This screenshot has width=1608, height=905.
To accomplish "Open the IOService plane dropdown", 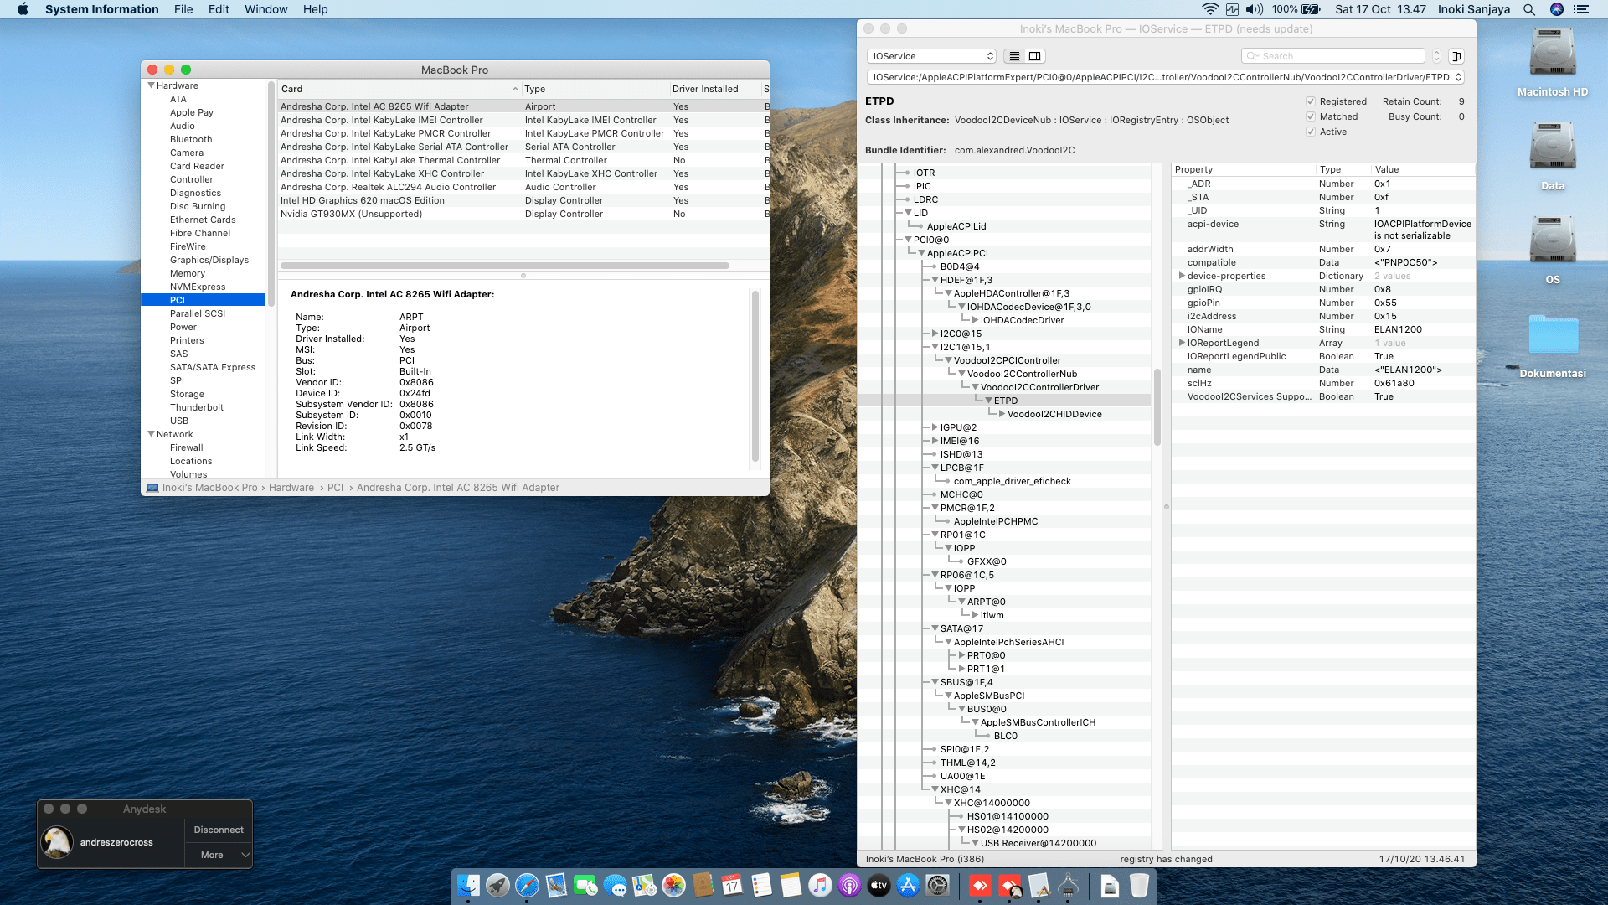I will [931, 56].
